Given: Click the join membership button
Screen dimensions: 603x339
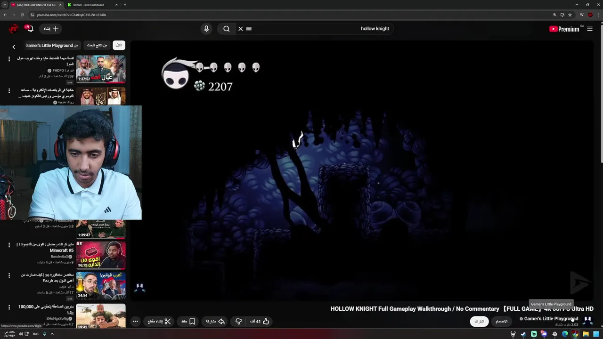Looking at the screenshot, I should (502, 322).
